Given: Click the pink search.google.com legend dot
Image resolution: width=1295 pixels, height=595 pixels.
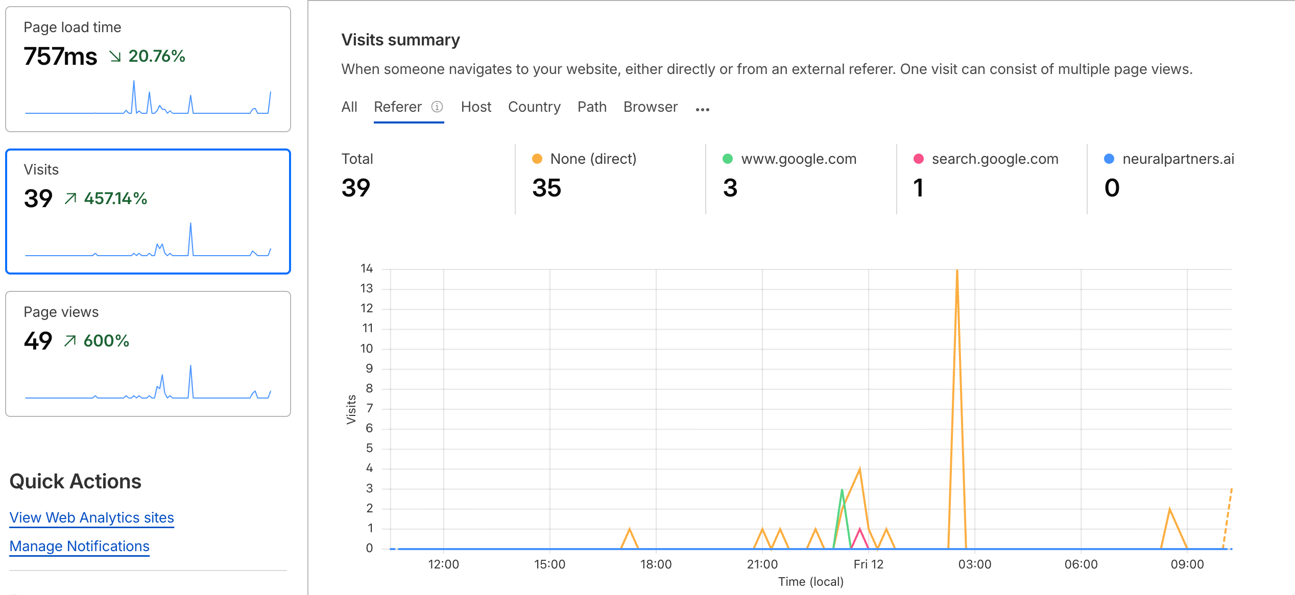Looking at the screenshot, I should tap(918, 159).
